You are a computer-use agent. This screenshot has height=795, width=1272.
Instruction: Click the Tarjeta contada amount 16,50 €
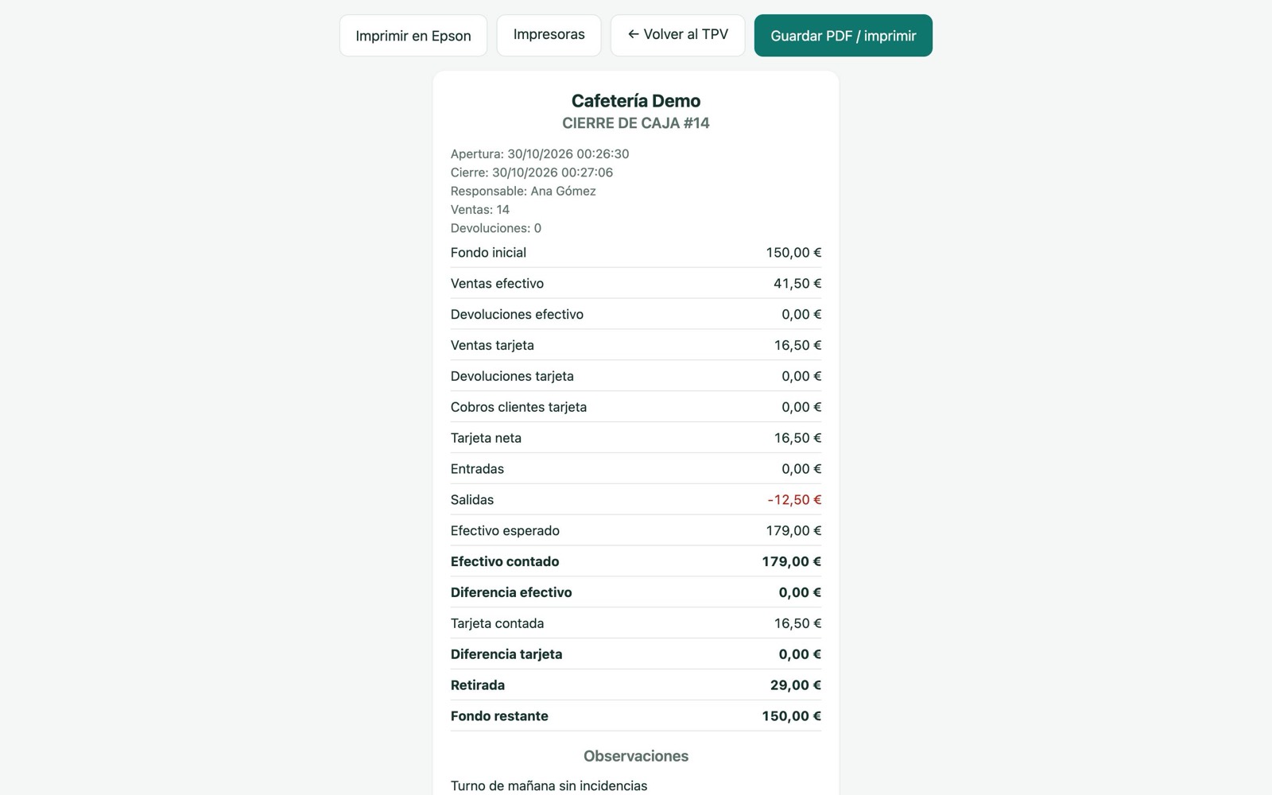pos(797,624)
